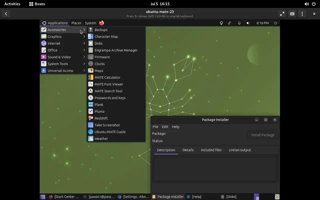Open the Boxes app menu in top bar
The width and height of the screenshot is (320, 200).
coord(37,4)
